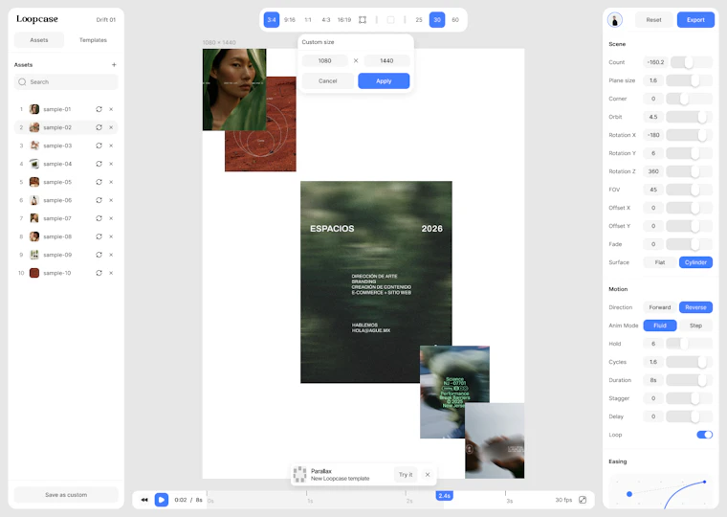Remove the sample-05 asset
This screenshot has height=517, width=727.
pyautogui.click(x=111, y=182)
